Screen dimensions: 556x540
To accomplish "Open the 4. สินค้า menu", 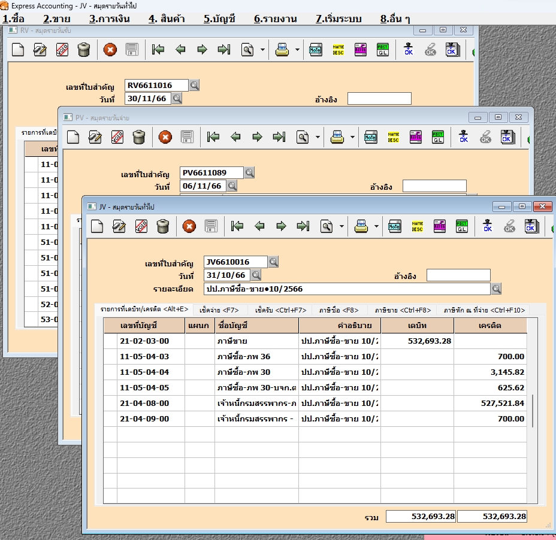I will coord(167,19).
